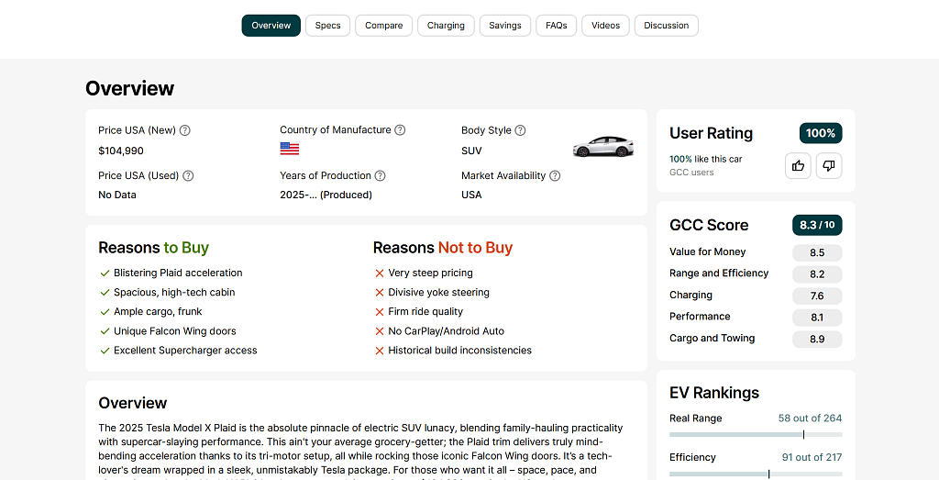
Task: Click the Value for Money score 8.5
Action: coord(817,253)
